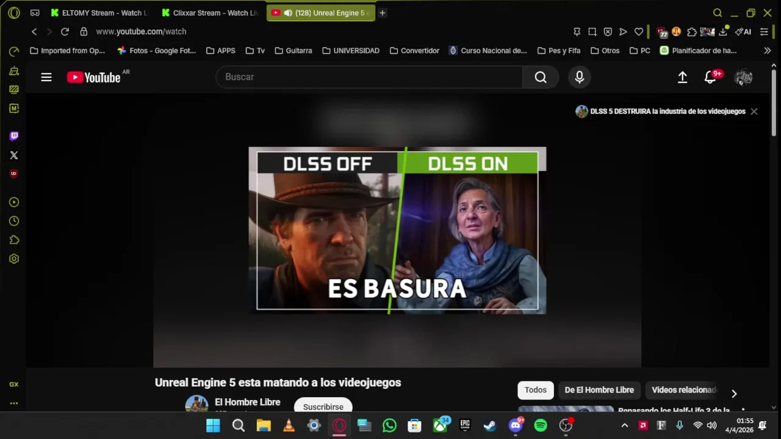Open a new tab with plus button
781x439 pixels.
click(x=383, y=13)
